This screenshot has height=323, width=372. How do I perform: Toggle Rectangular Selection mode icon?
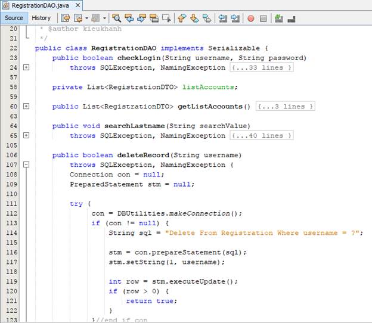(166, 18)
